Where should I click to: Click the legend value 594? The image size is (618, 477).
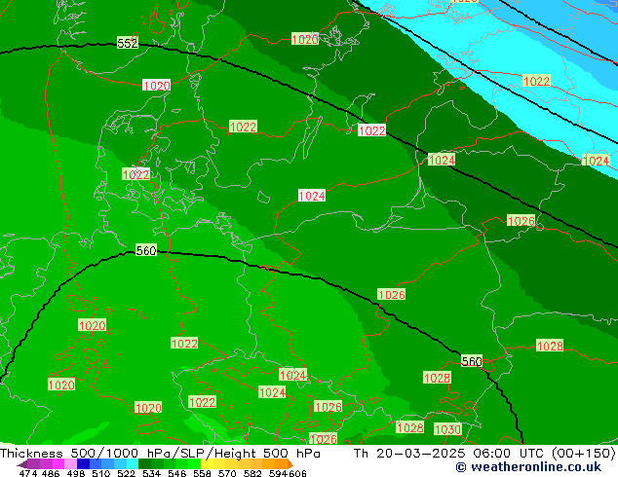[x=278, y=473]
